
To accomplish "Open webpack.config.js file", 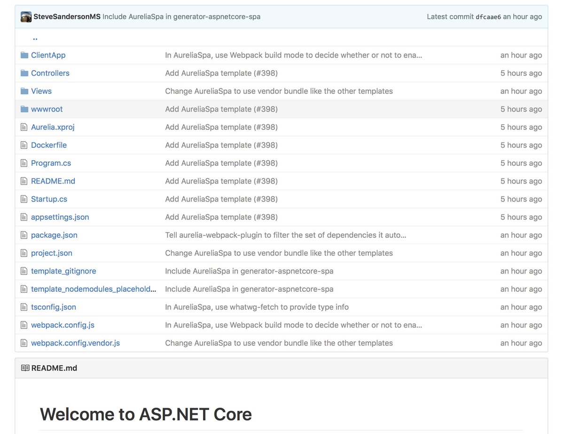I will (63, 325).
